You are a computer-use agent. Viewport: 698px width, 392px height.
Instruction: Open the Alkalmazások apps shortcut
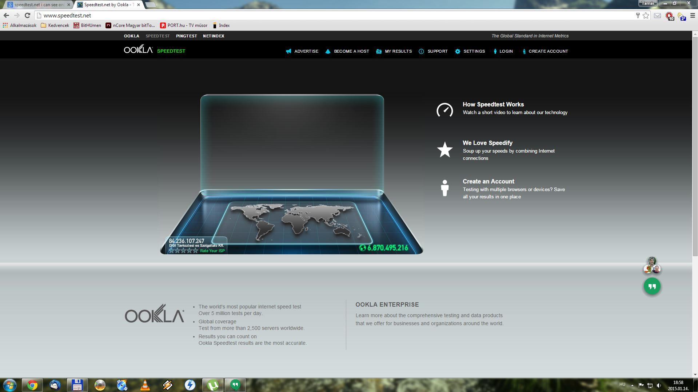point(20,25)
